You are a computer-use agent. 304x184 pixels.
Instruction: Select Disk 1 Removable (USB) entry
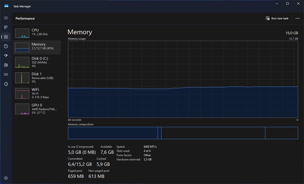pyautogui.click(x=37, y=78)
